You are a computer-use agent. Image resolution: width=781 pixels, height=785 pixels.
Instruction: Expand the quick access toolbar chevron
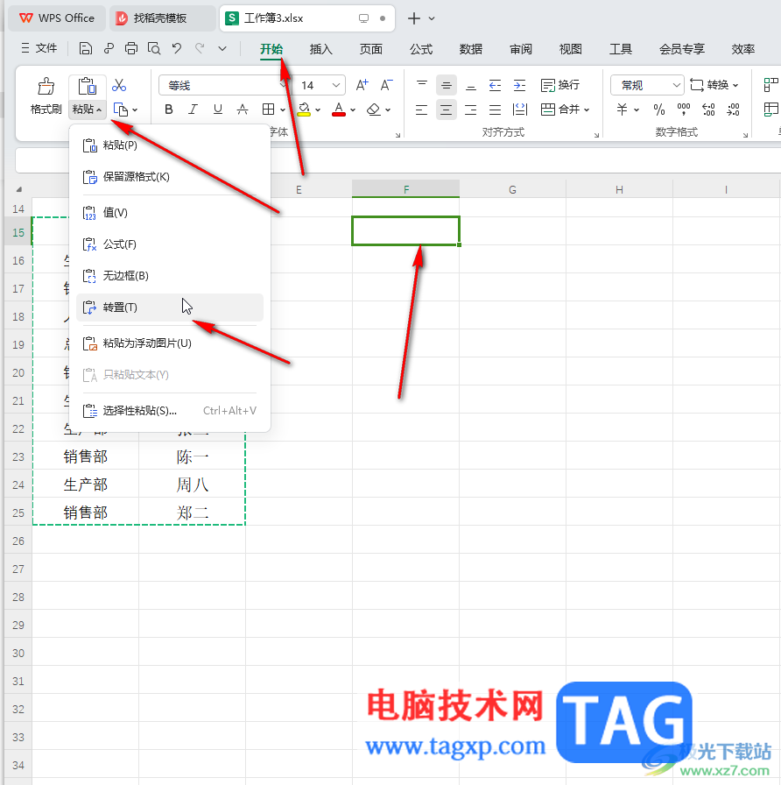(222, 48)
